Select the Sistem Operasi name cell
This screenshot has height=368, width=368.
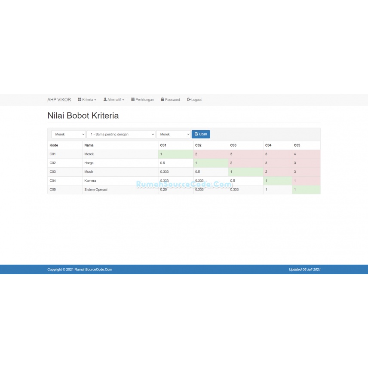point(120,190)
